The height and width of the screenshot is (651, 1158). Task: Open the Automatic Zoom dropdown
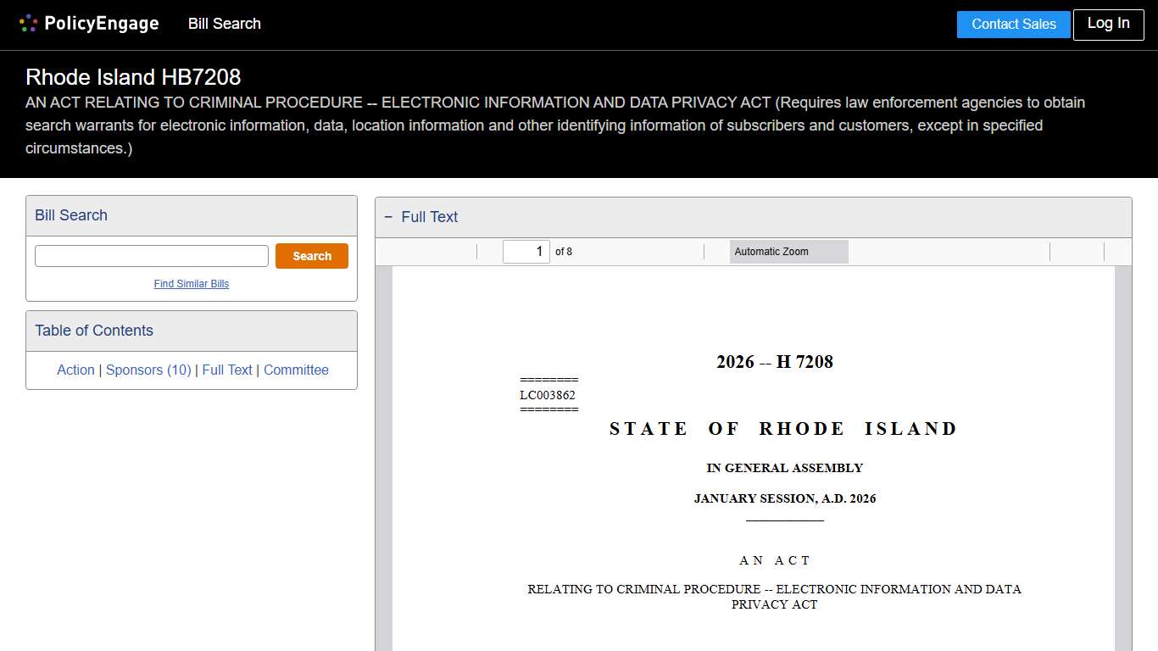pos(788,252)
